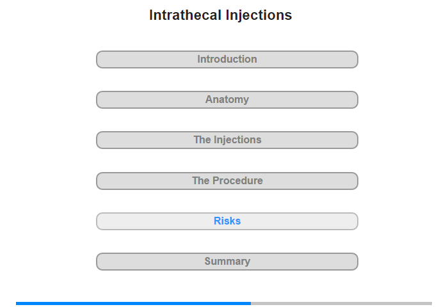
Task: Choose the Anatomy menu entry
Action: (x=227, y=100)
